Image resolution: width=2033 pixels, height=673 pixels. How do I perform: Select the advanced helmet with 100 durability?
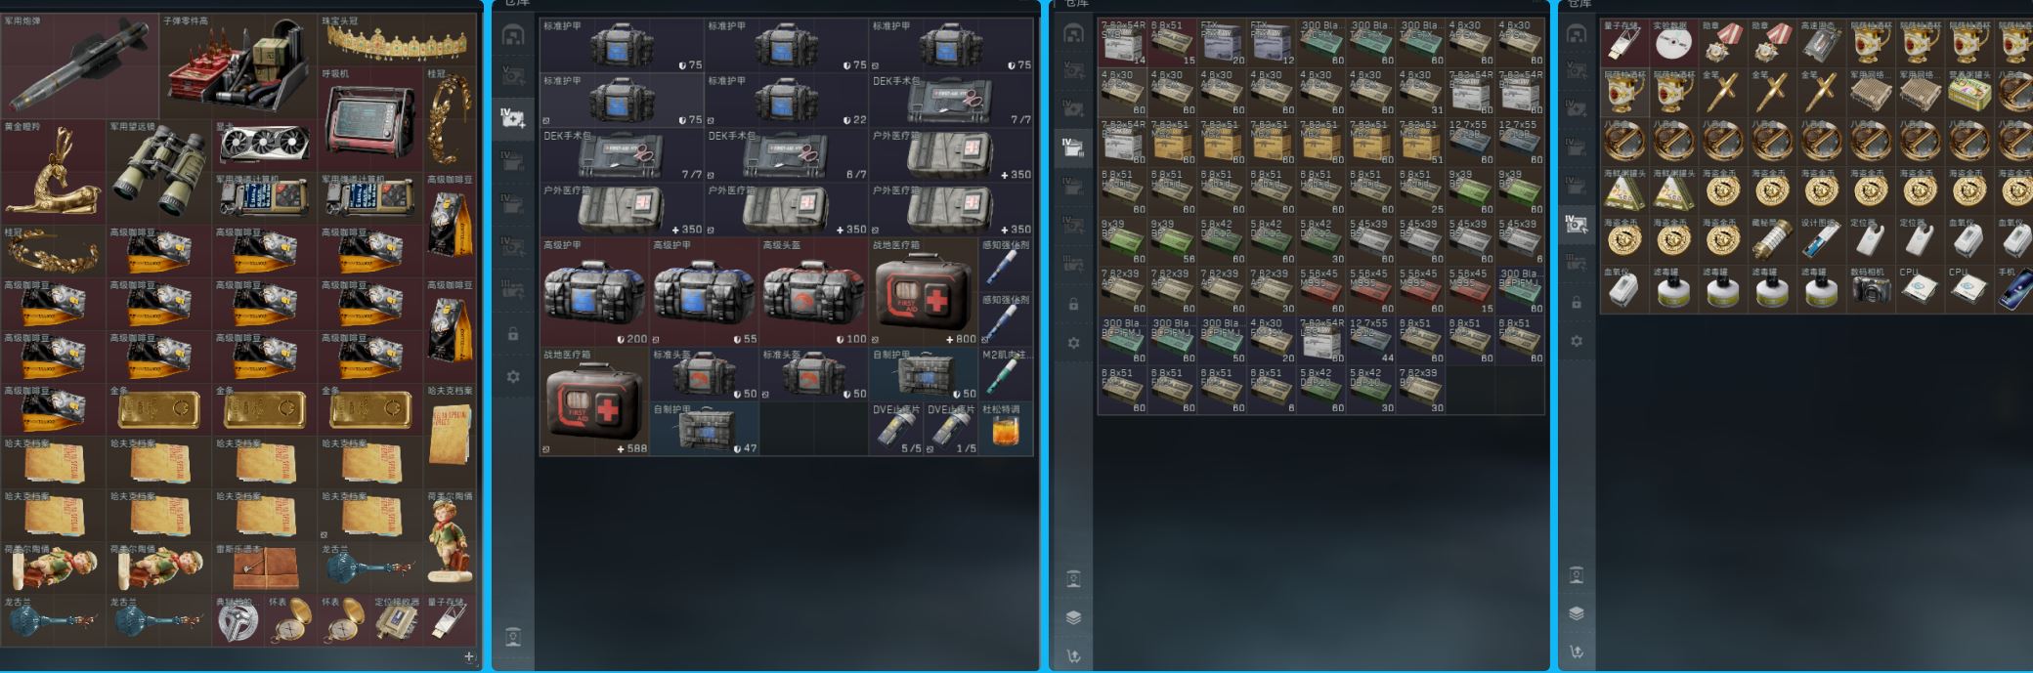point(813,292)
